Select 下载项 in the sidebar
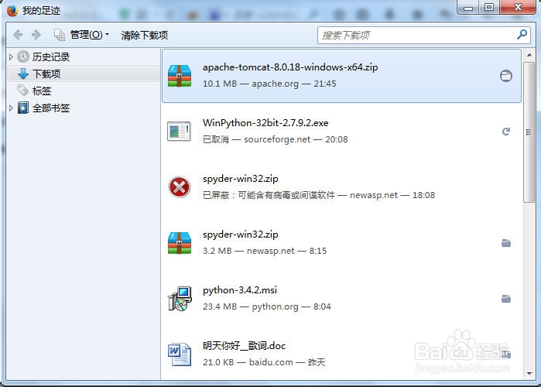Viewport: 541px width, 387px height. coord(46,74)
